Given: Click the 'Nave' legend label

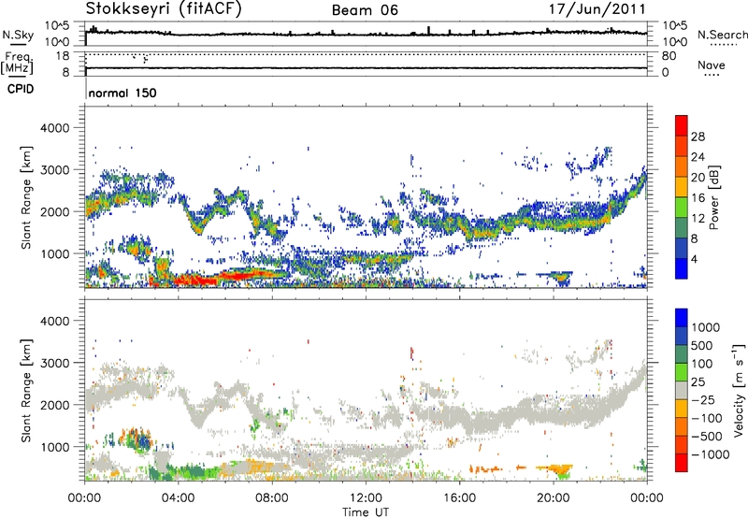Looking at the screenshot, I should pos(712,65).
